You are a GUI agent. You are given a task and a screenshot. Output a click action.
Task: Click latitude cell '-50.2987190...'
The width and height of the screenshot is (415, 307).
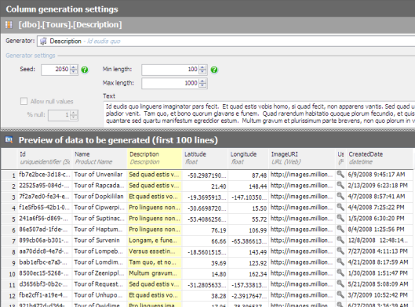[x=205, y=175]
